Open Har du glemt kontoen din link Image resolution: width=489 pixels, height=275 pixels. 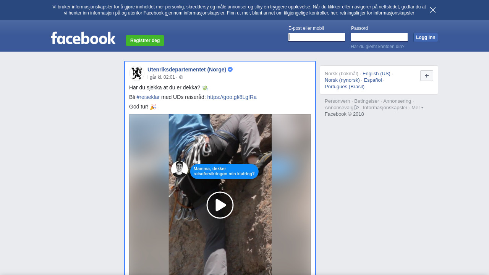click(x=377, y=47)
